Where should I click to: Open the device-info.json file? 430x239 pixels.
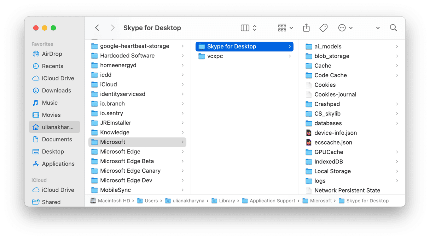(335, 133)
